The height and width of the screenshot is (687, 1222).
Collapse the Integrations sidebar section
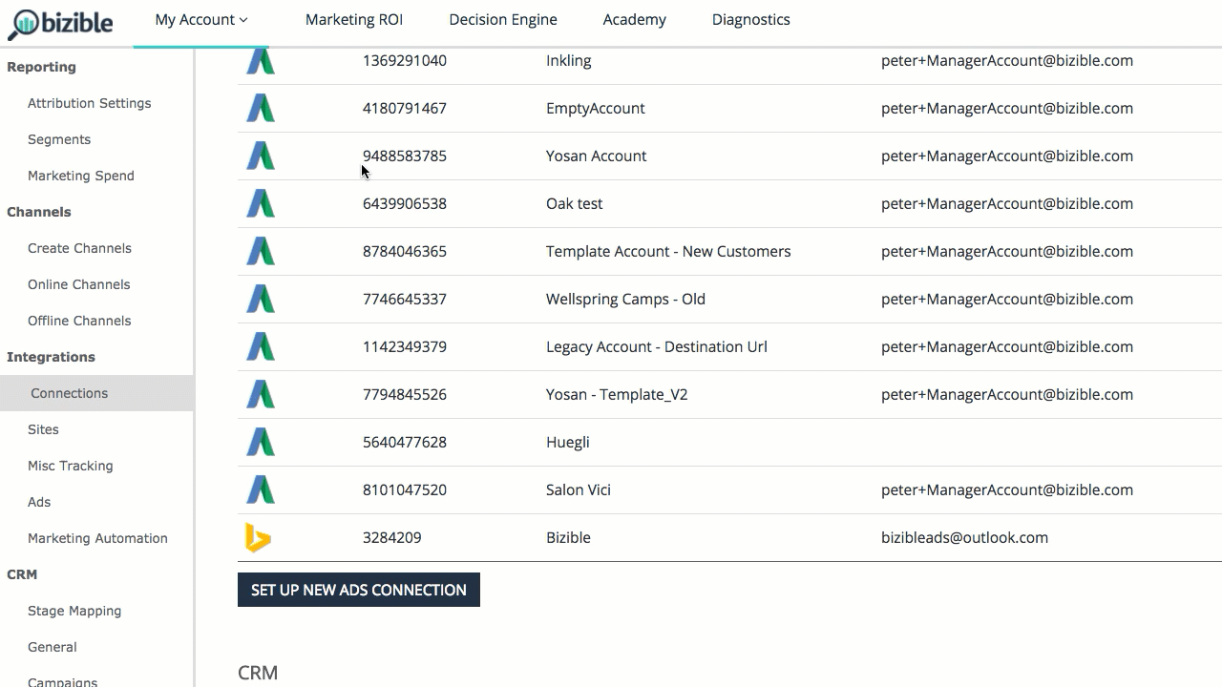coord(51,357)
